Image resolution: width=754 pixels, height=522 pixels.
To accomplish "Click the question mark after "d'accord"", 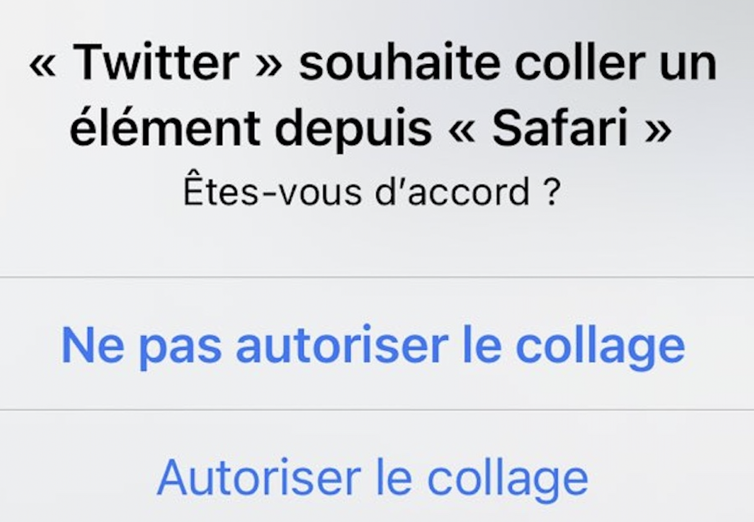I will click(x=552, y=192).
